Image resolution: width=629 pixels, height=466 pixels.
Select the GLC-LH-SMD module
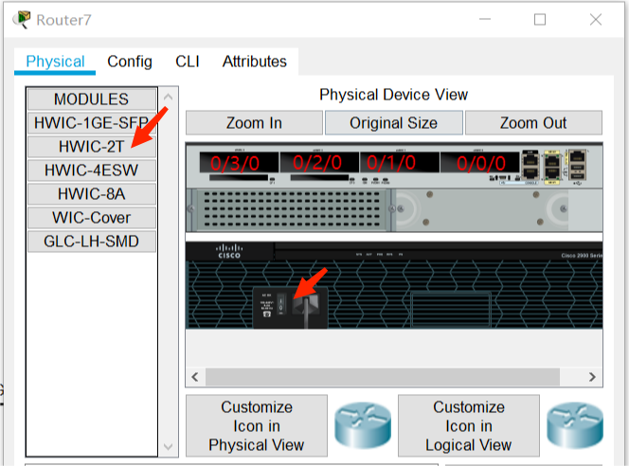click(92, 241)
